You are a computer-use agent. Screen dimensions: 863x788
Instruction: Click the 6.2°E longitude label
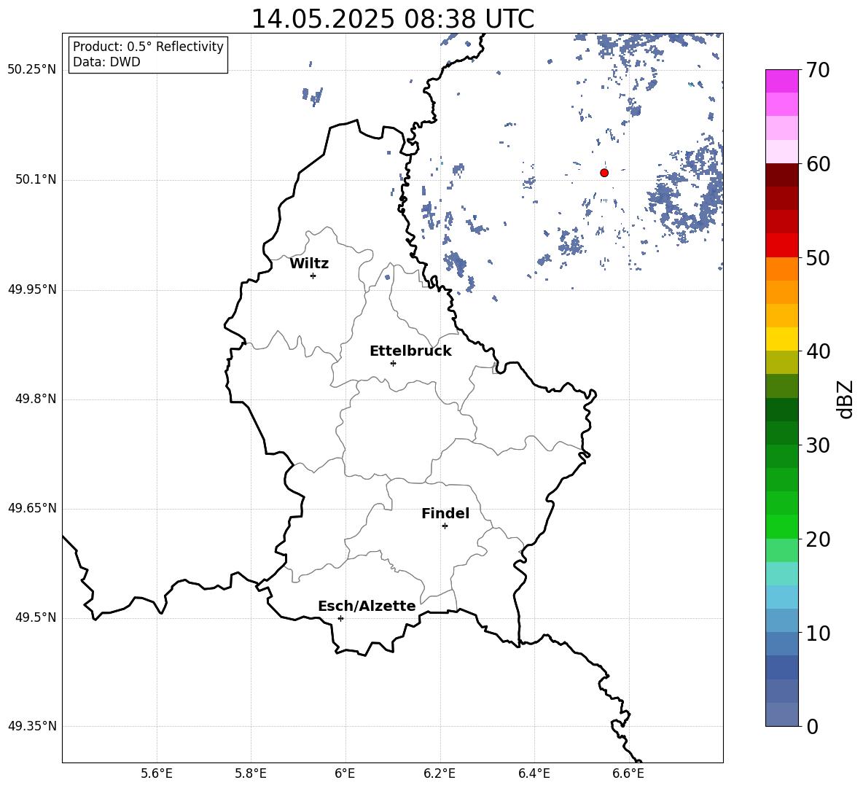pos(440,773)
